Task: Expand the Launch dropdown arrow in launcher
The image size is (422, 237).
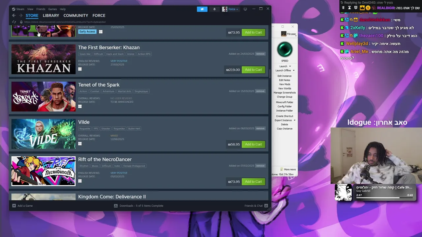Action: pyautogui.click(x=290, y=66)
